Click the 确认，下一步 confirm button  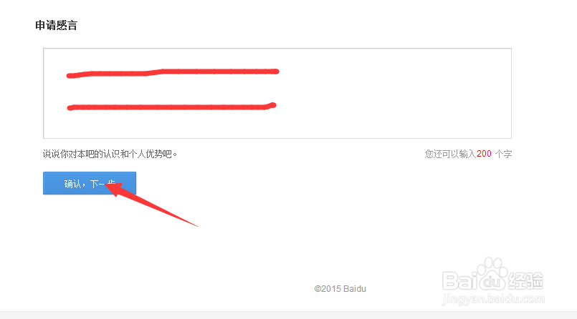click(x=90, y=183)
